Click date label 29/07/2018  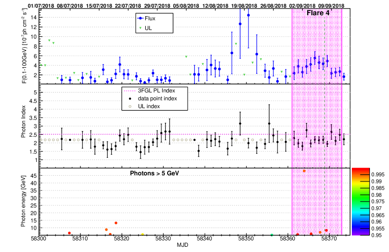(x=157, y=6)
